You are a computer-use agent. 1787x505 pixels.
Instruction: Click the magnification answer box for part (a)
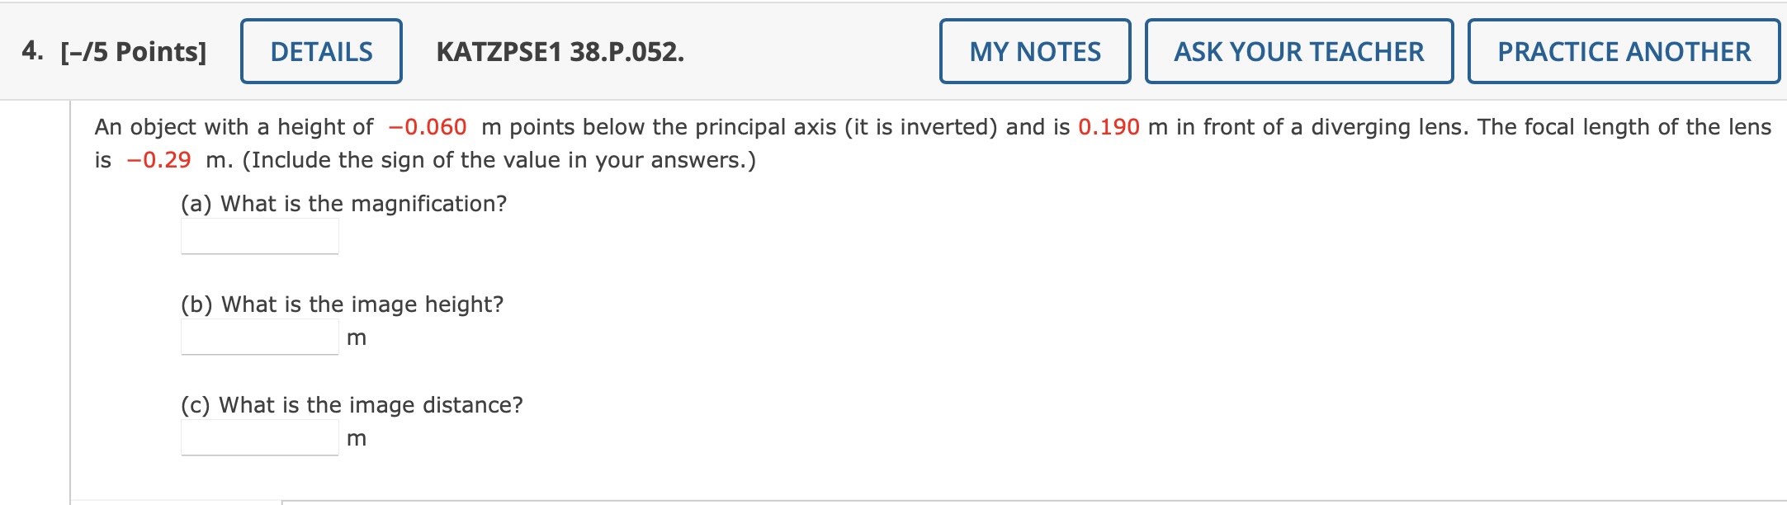pos(258,237)
